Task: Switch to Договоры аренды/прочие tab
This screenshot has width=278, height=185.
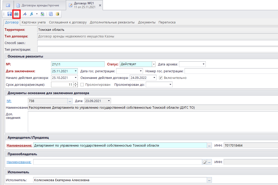Action: [x=40, y=5]
